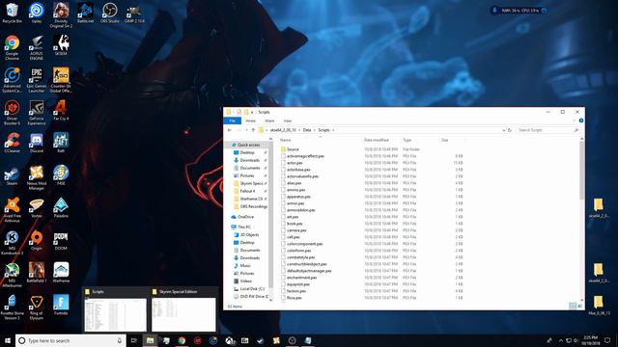This screenshot has width=618, height=347.
Task: Expand or collapse the Explorer ribbon chevron
Action: pos(574,120)
